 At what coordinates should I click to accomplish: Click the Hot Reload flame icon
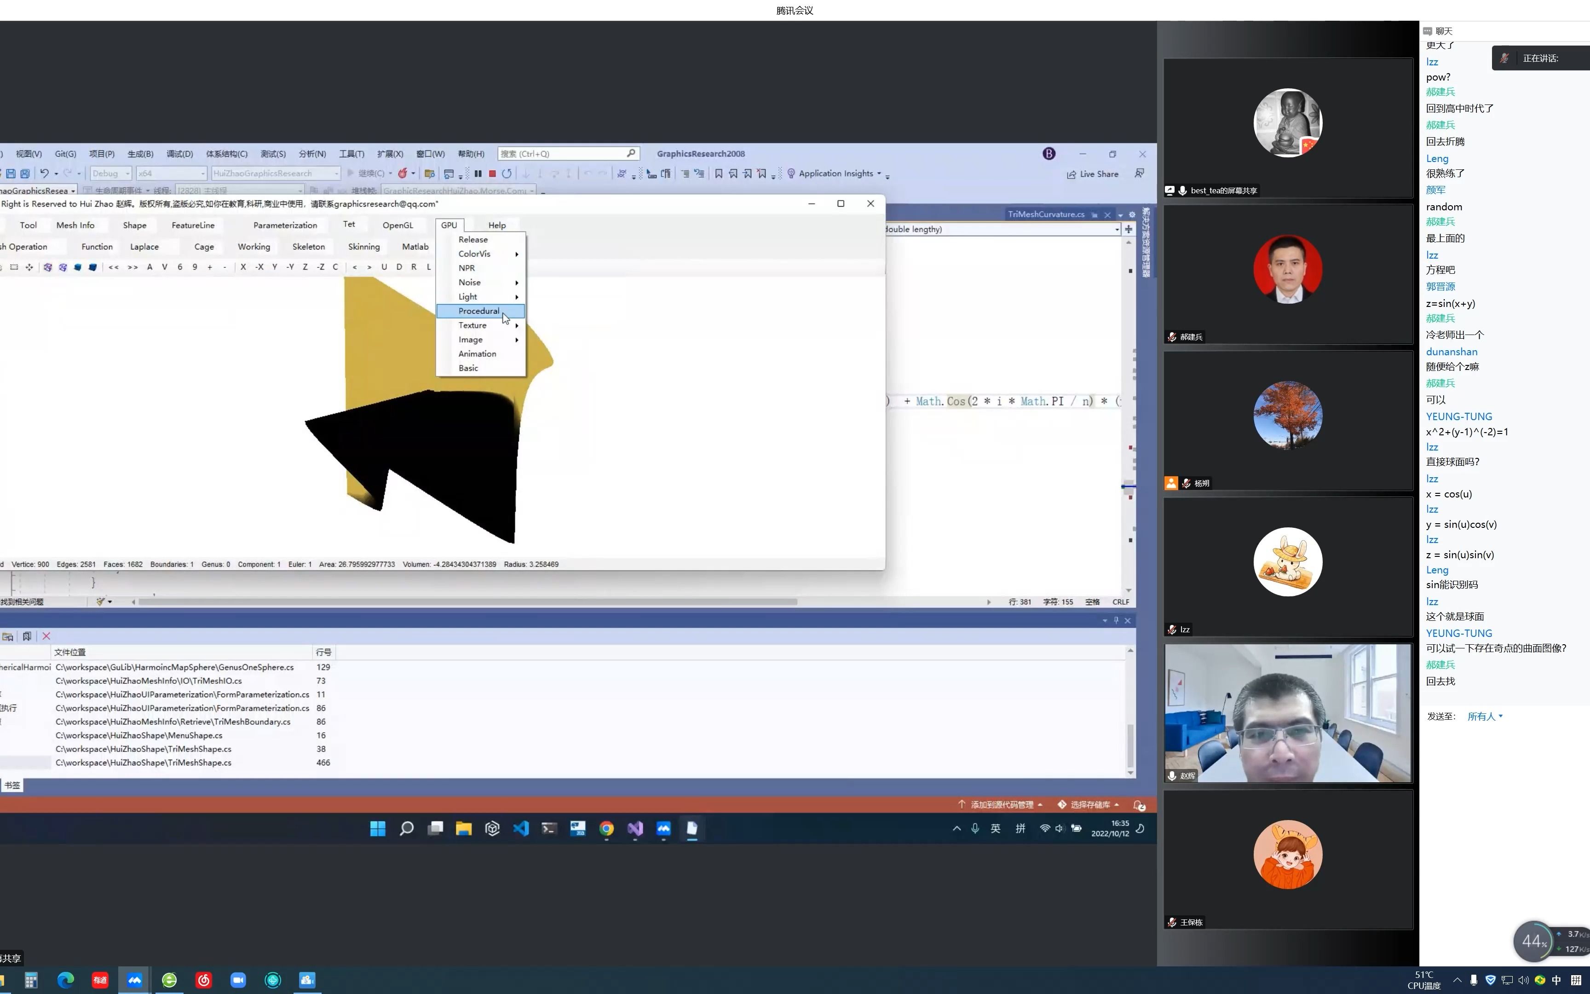pos(402,173)
